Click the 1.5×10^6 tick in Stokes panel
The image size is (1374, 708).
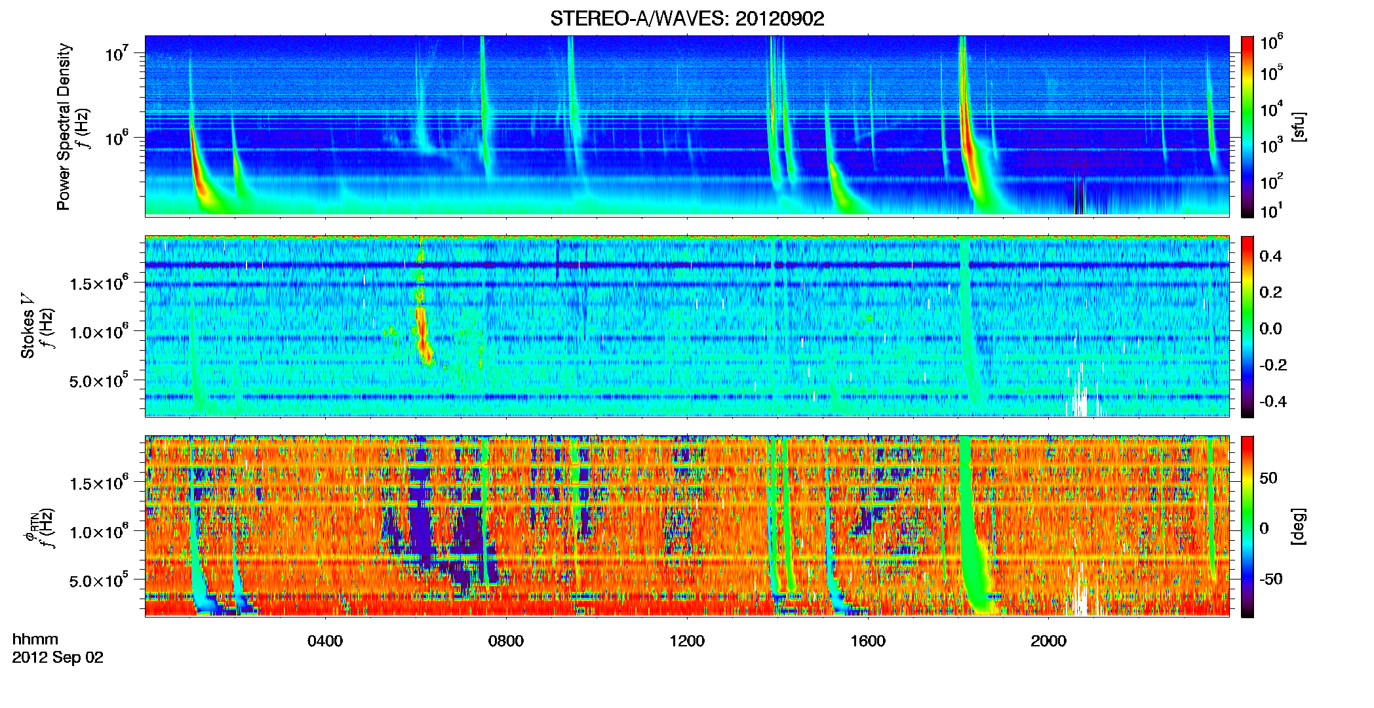tap(98, 283)
